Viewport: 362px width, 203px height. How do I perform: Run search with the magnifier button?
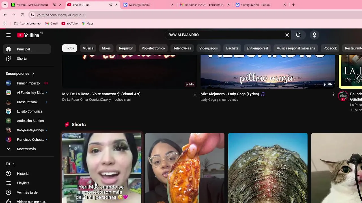coord(298,35)
